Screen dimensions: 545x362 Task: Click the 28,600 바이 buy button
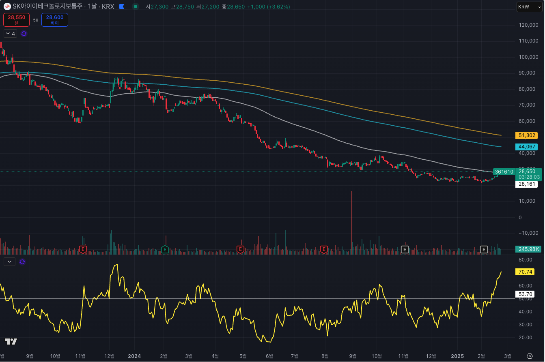click(55, 20)
